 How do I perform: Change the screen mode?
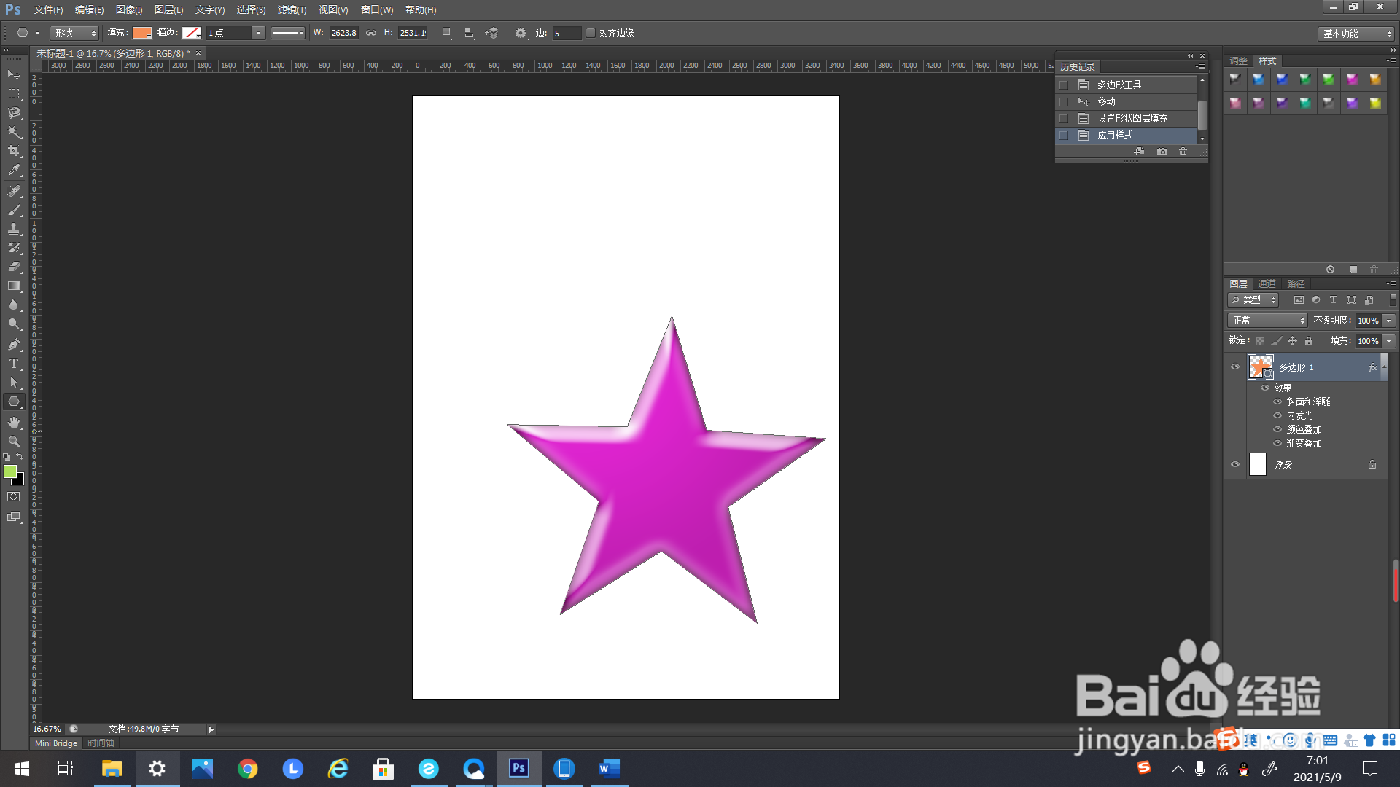click(x=14, y=517)
